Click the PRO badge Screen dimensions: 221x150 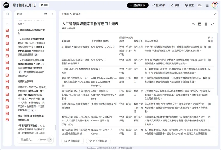tap(200, 5)
